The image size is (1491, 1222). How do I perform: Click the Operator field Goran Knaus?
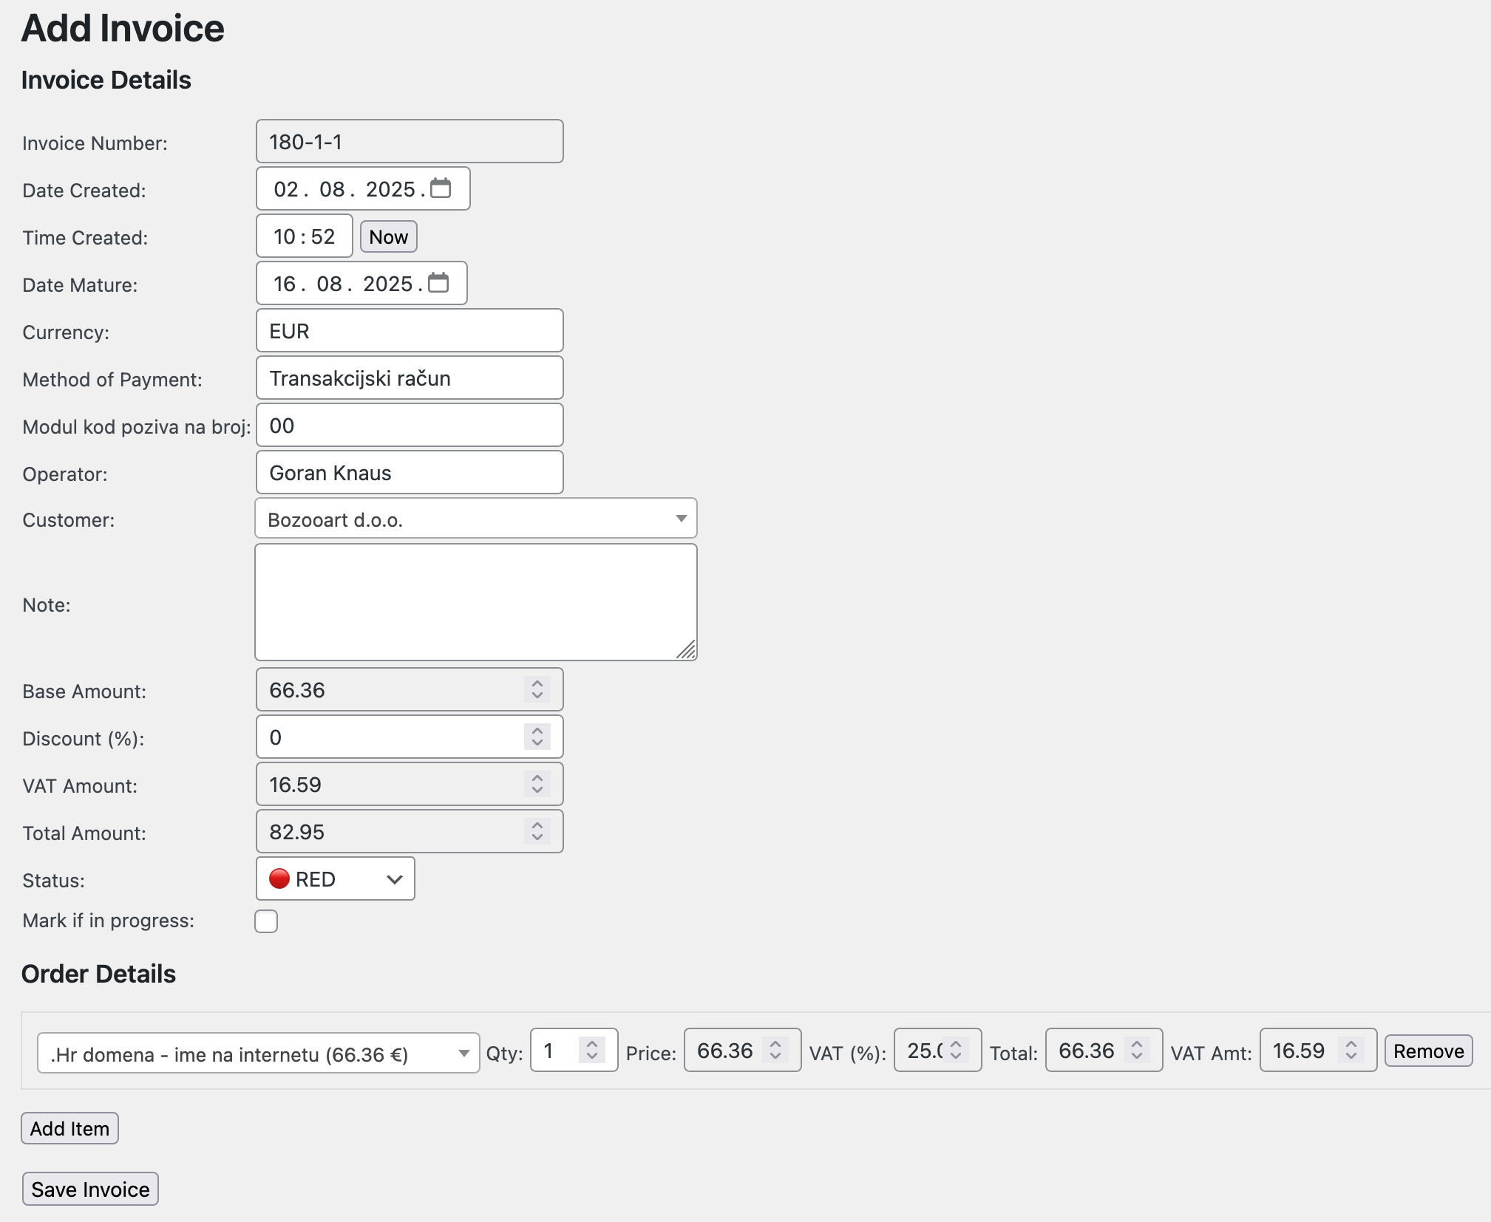coord(409,473)
